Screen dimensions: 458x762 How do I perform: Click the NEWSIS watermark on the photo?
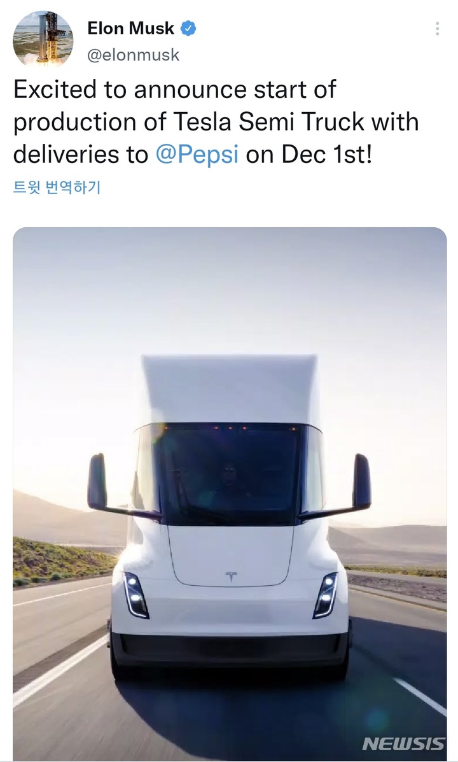(x=403, y=743)
